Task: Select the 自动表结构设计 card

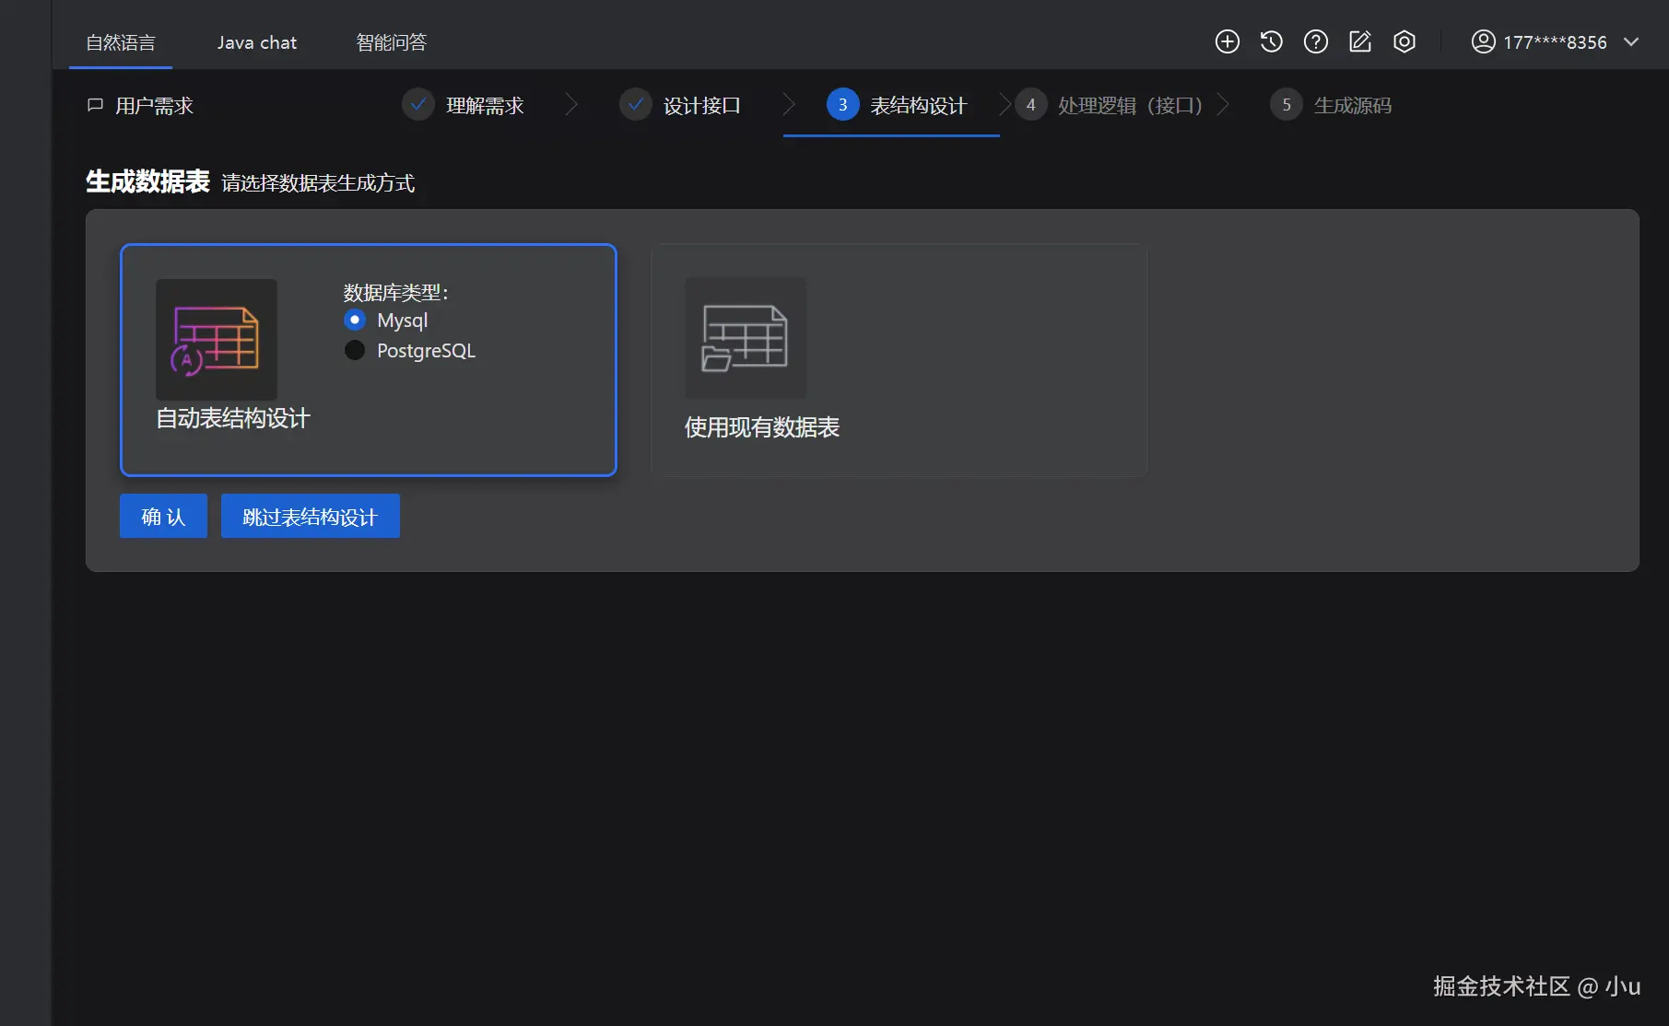Action: [x=369, y=360]
